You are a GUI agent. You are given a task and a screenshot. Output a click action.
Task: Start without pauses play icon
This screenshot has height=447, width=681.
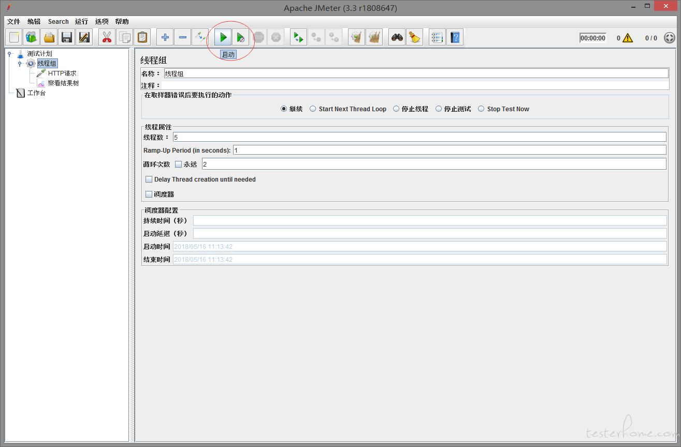[241, 37]
